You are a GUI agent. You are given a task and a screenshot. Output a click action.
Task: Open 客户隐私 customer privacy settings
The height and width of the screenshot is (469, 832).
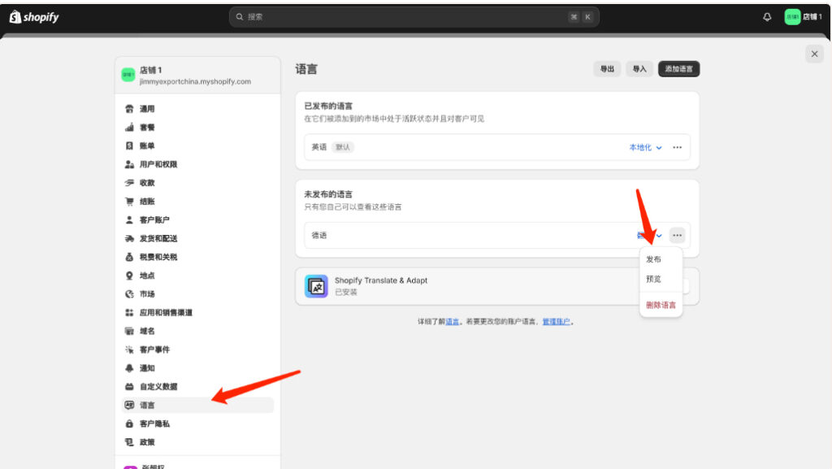point(154,423)
